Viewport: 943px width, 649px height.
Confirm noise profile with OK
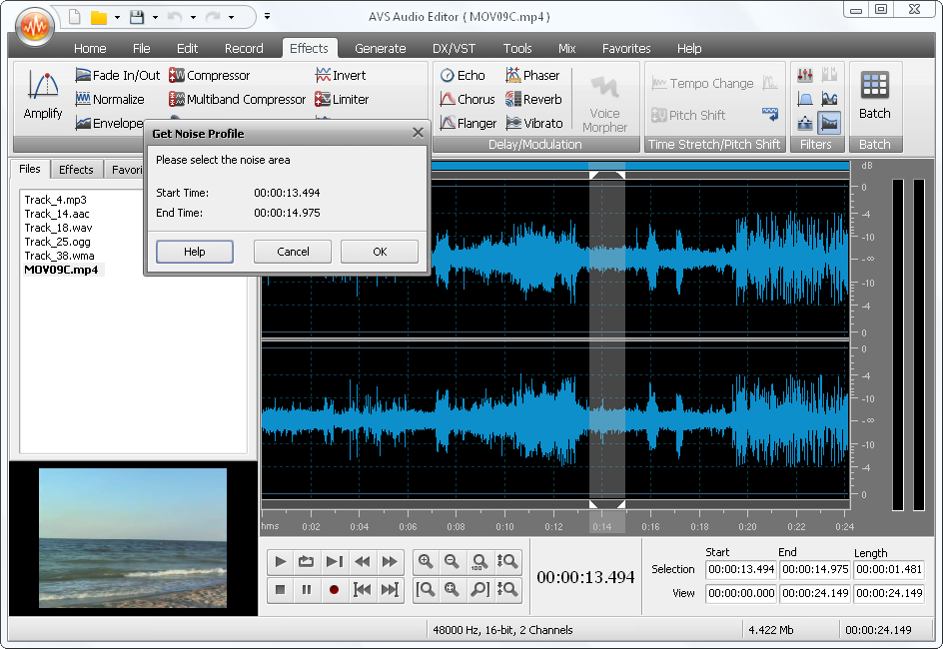[380, 252]
